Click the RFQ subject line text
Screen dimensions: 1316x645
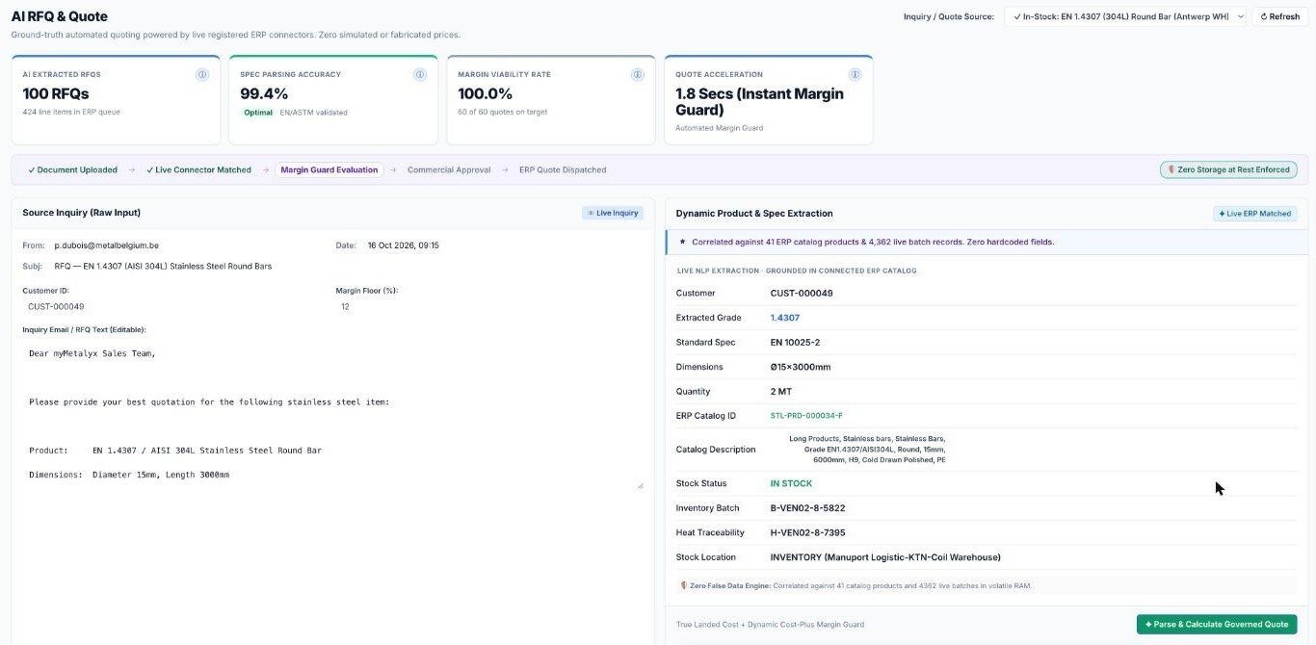tap(163, 266)
